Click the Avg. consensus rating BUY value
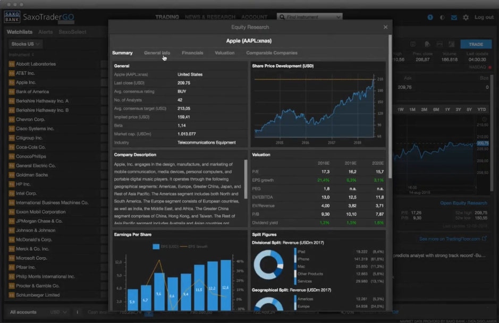Viewport: 499px width, 323px height. [182, 91]
